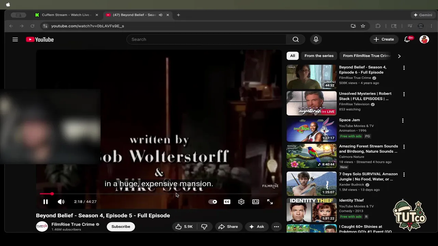Open options for Beyond Belief Episode 6
This screenshot has height=246, width=438.
404,68
